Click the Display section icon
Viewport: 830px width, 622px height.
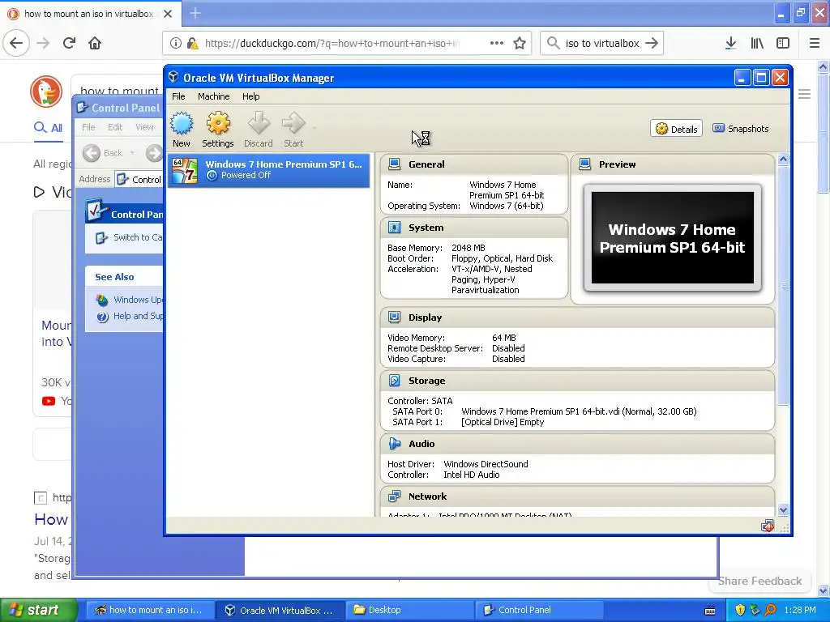[395, 317]
